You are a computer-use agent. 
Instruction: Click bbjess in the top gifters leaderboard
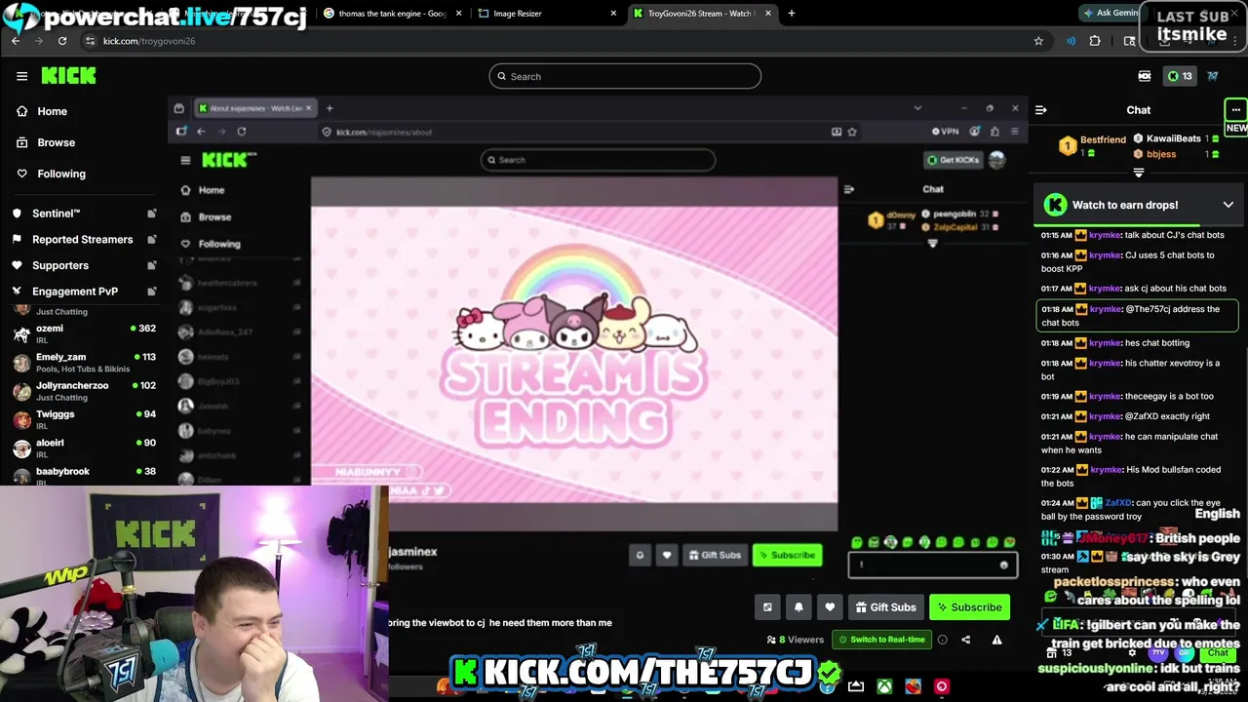1161,154
